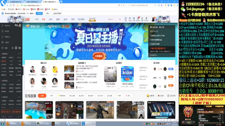This screenshot has height=126, width=225.
Task: Open the 鱼吧 menu item
Action: (73, 19)
